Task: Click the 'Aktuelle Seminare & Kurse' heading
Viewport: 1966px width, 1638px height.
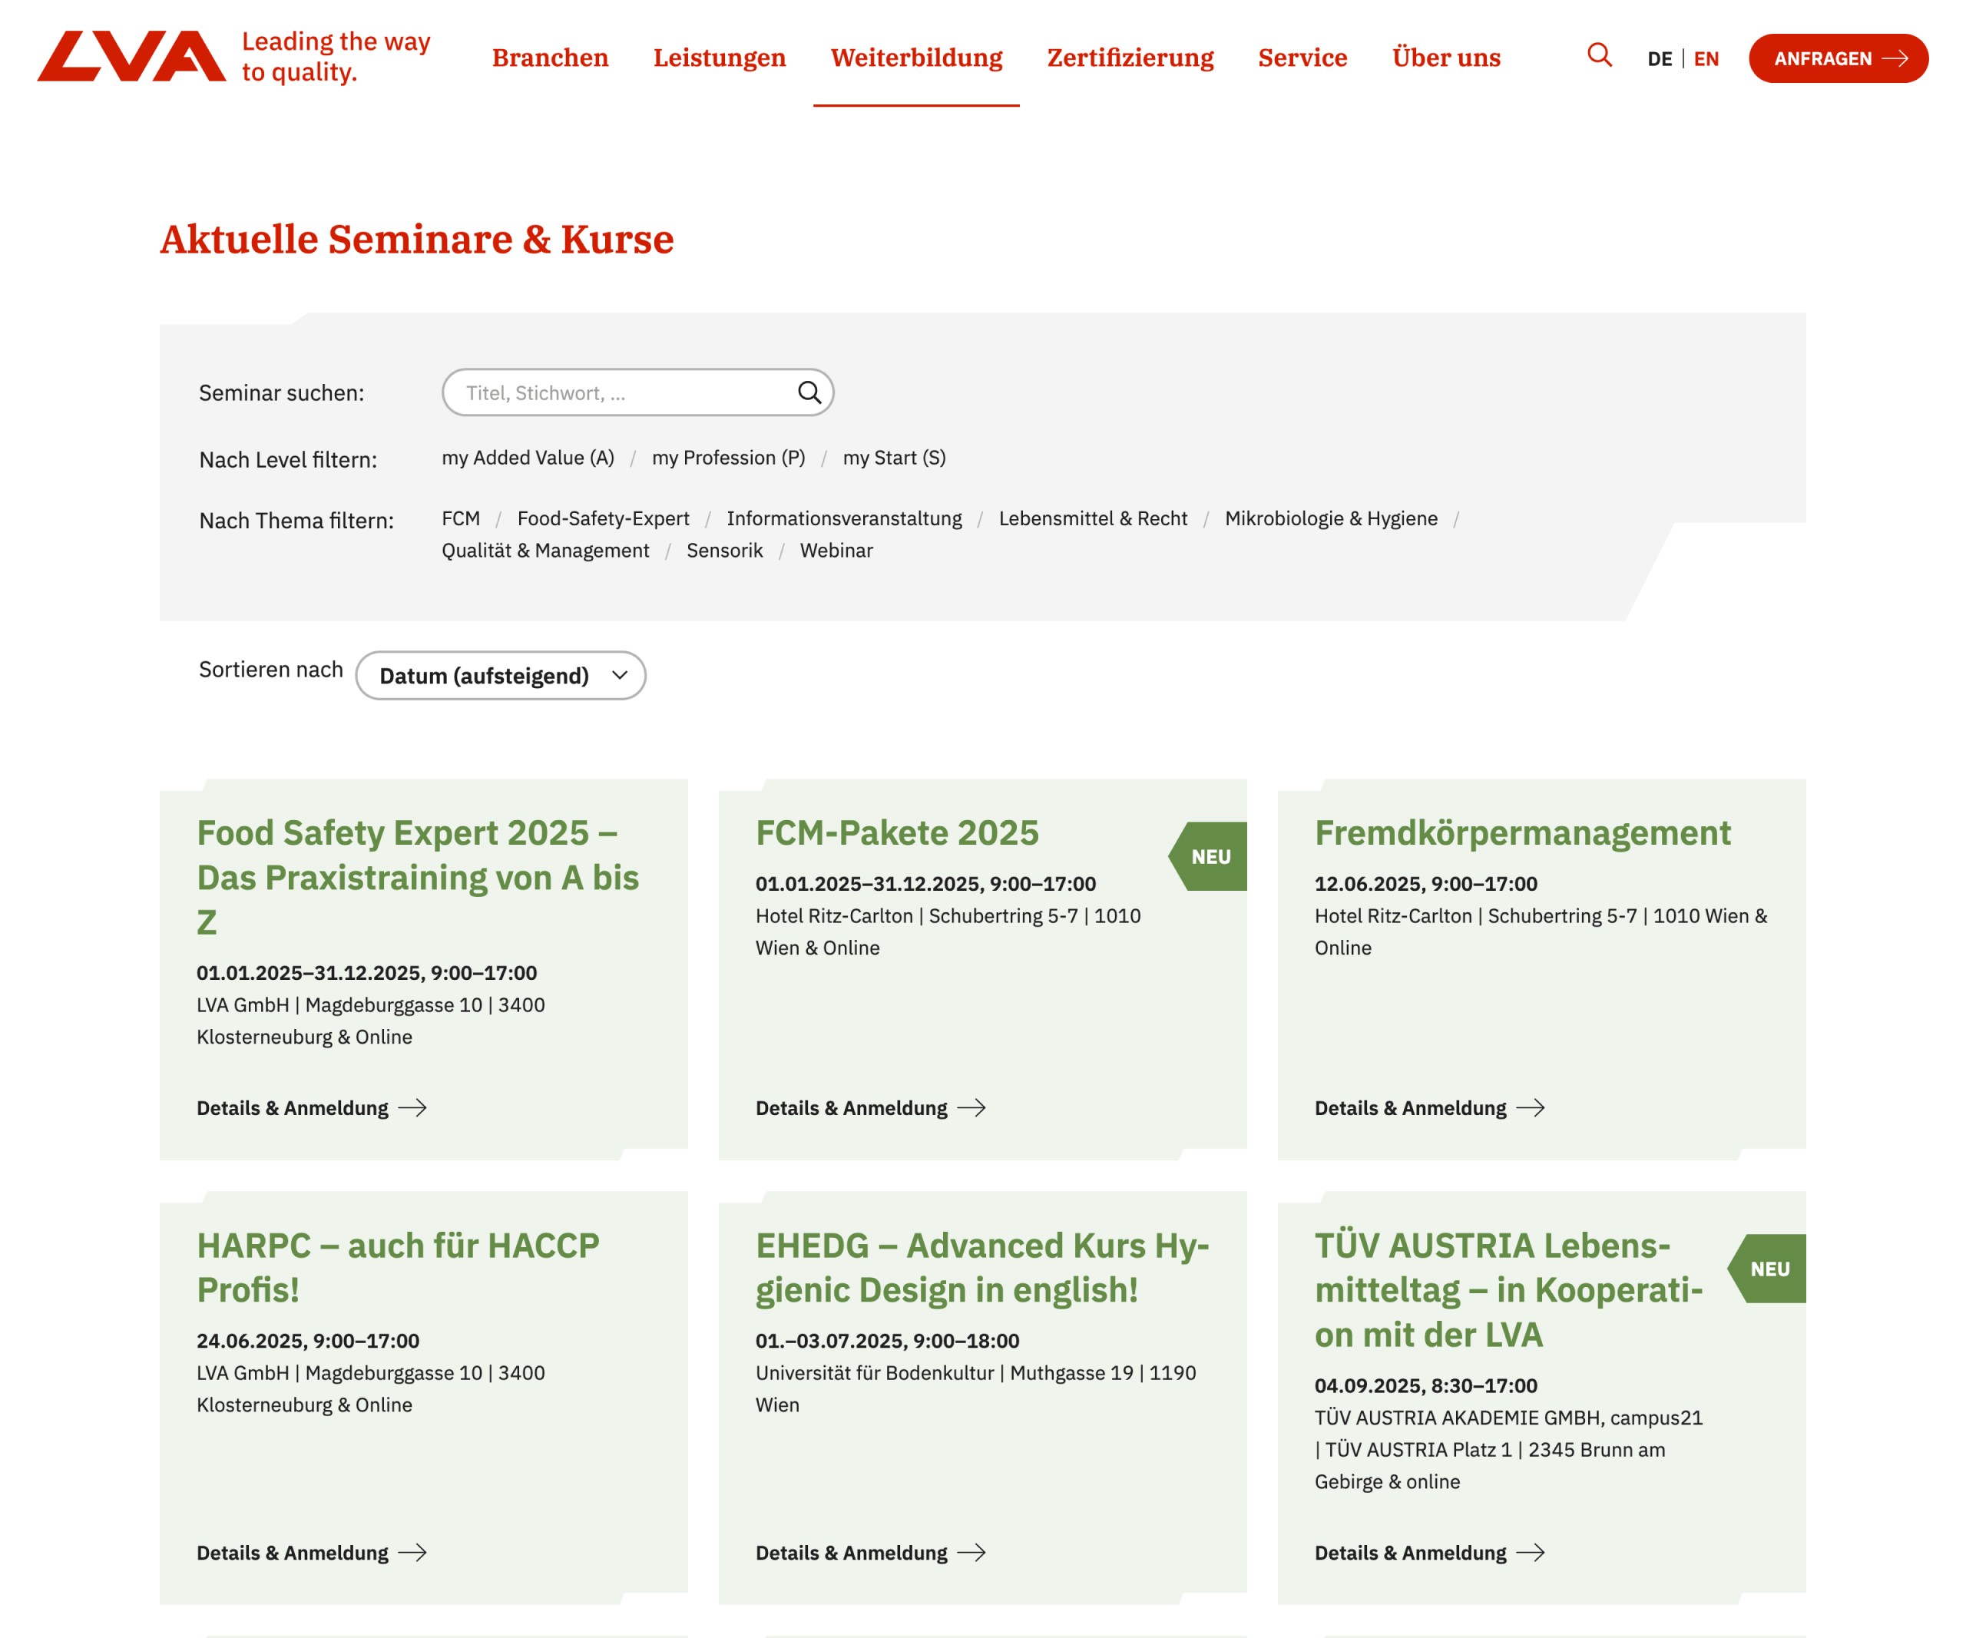Action: coord(416,240)
